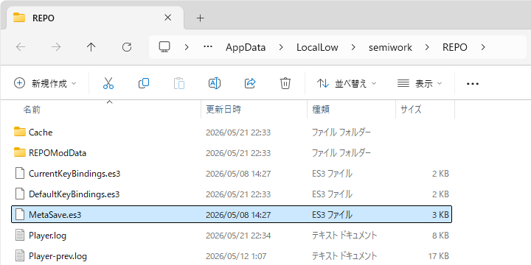The image size is (531, 265).
Task: Click the REPOModData folder icon
Action: (x=20, y=152)
